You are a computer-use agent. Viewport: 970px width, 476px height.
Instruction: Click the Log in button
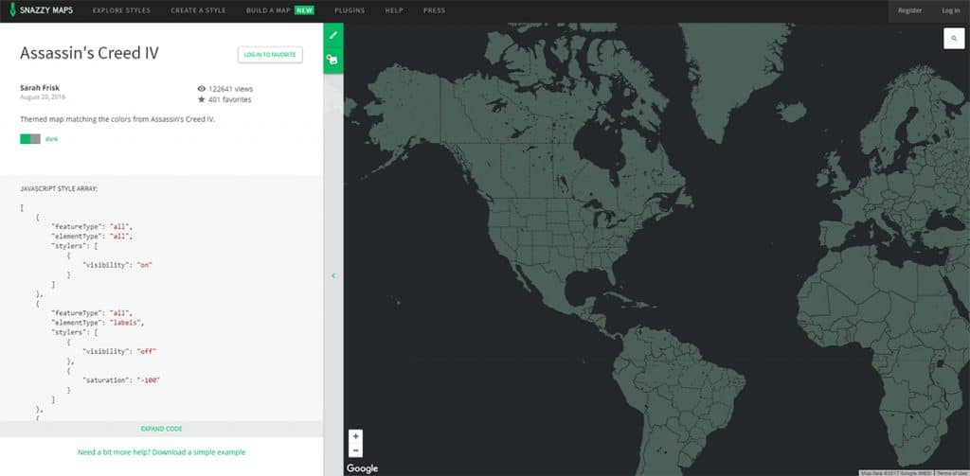(951, 10)
